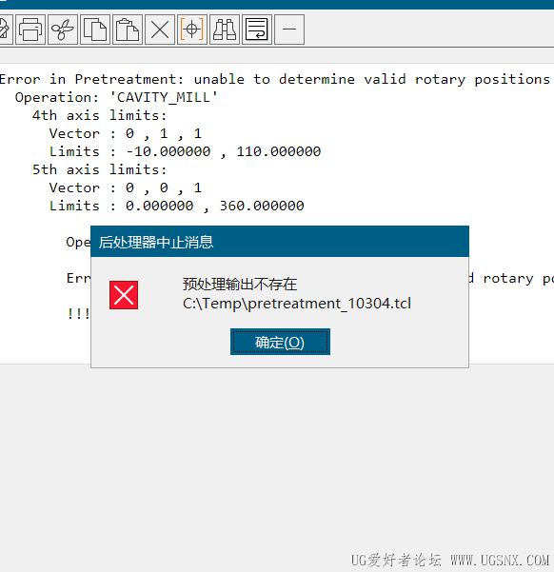
Task: Click the pretreatment_10304.tcl file path text
Action: tap(297, 304)
